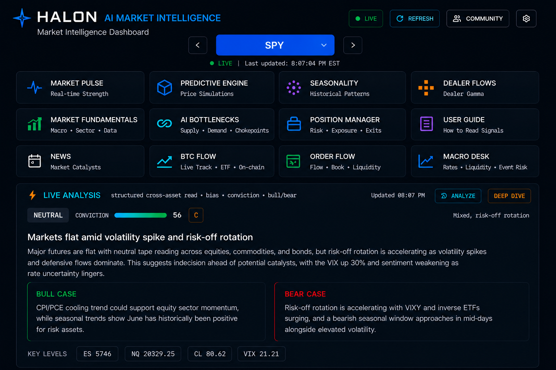Click the 'How to Read Signals' subtitle

click(473, 130)
